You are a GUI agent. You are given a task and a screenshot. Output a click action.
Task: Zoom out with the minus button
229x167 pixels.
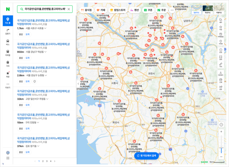221,157
